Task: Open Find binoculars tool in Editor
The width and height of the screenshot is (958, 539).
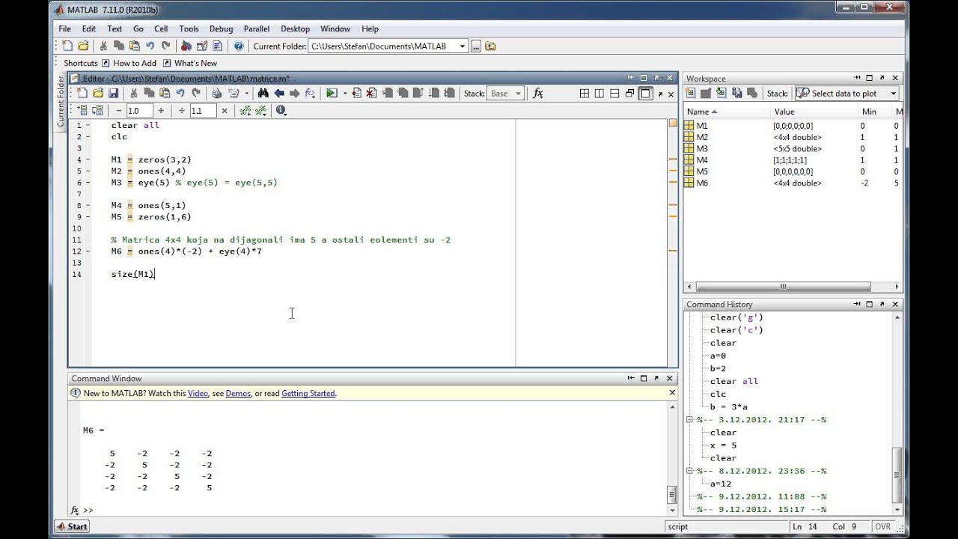Action: (263, 94)
